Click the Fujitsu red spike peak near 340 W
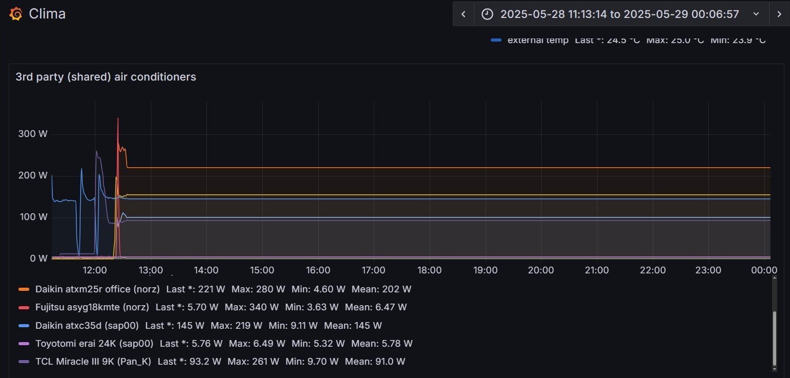 [118, 119]
